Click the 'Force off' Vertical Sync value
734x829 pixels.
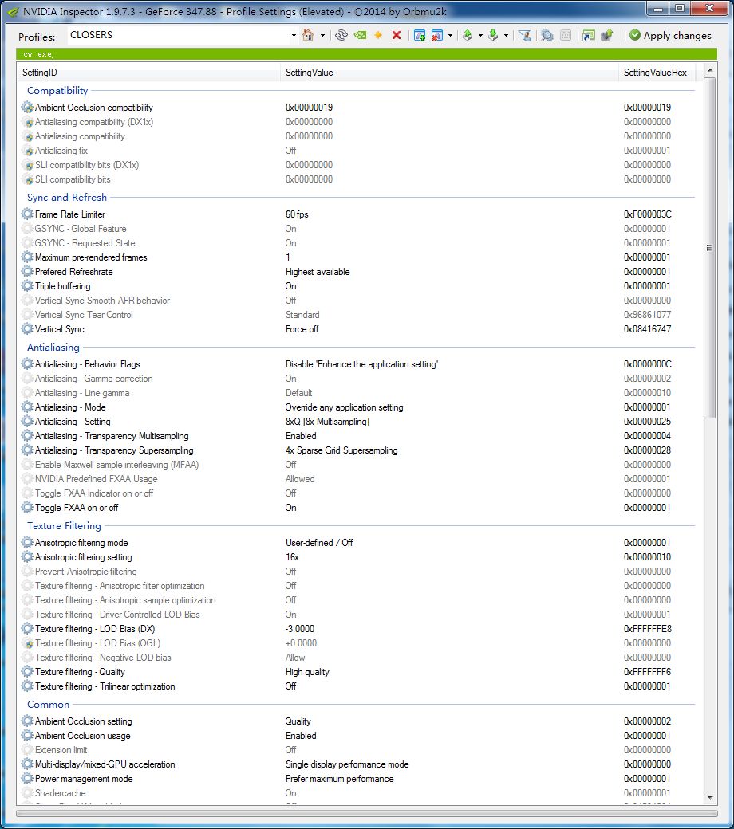(x=302, y=329)
